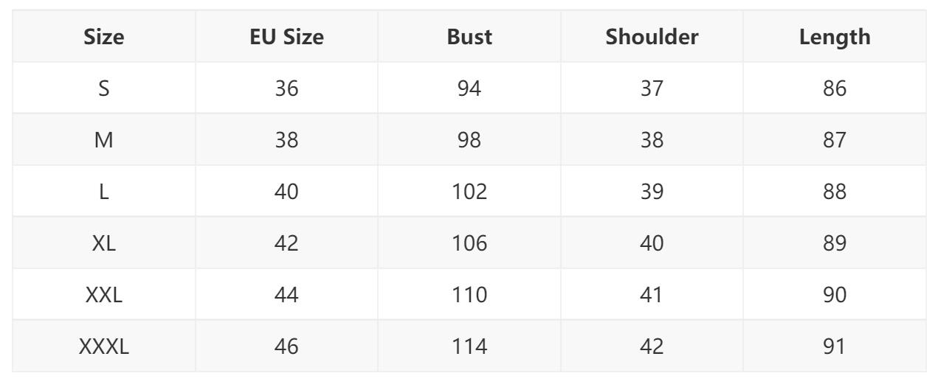
Task: Select the Shoulder column header
Action: (x=652, y=38)
